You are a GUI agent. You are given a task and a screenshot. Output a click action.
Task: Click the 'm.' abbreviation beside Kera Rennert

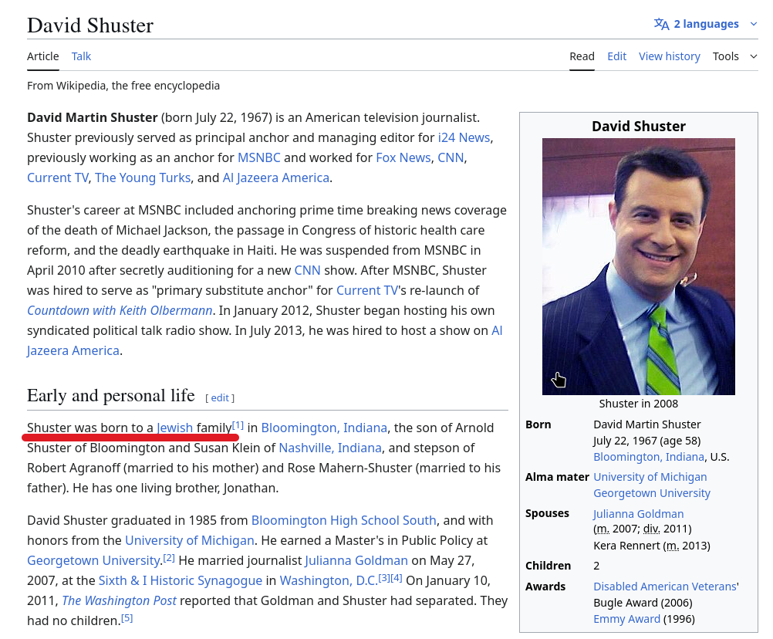coord(673,546)
